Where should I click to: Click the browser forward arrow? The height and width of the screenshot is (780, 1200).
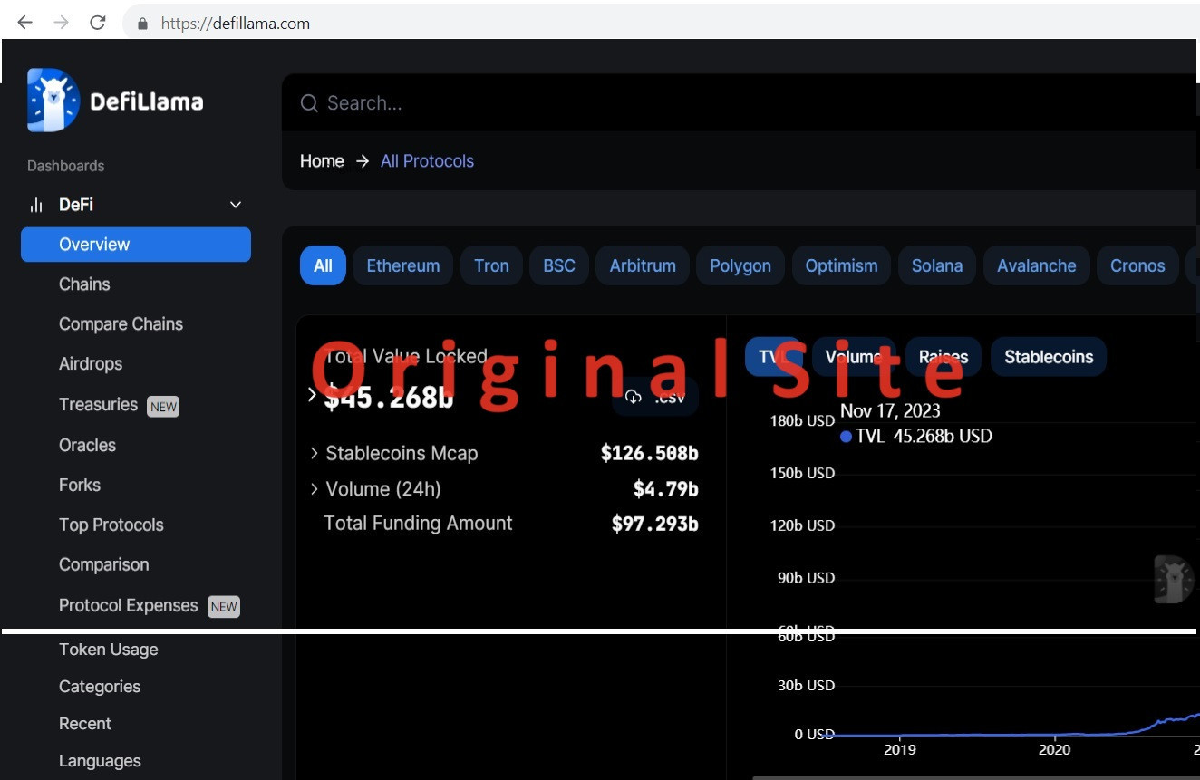click(x=61, y=23)
